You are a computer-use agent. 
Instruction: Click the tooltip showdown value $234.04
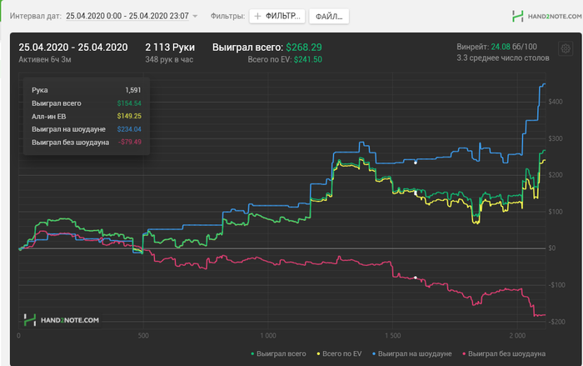tap(129, 129)
